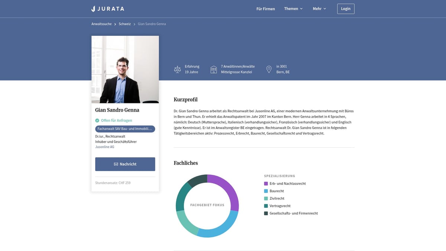The image size is (446, 251).
Task: Click the green check icon beside Offen für Anfragen
Action: click(x=97, y=120)
